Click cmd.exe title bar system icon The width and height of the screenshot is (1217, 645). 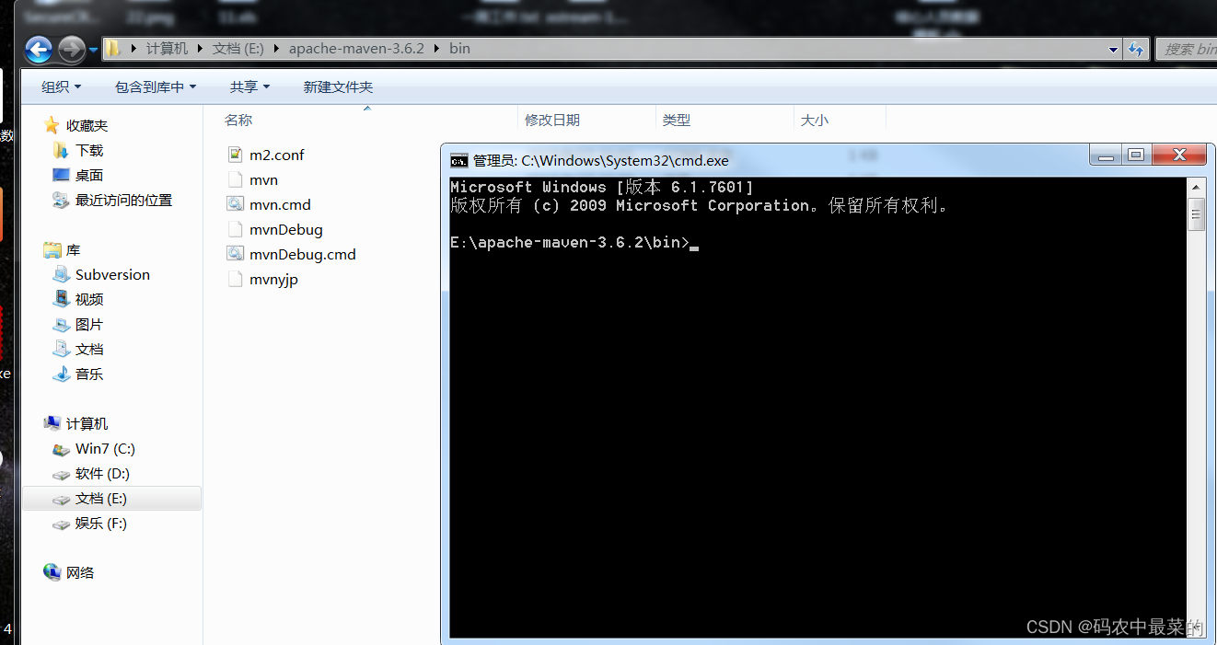tap(458, 160)
